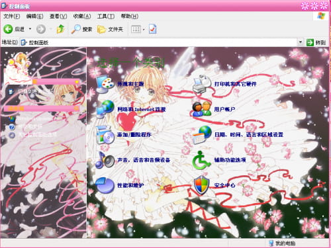The width and height of the screenshot is (331, 248).
Task: Click the green 转到 go arrow
Action: click(310, 42)
